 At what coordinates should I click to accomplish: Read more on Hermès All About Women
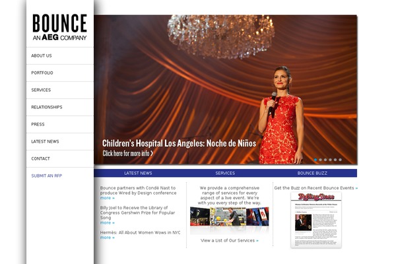coord(108,238)
